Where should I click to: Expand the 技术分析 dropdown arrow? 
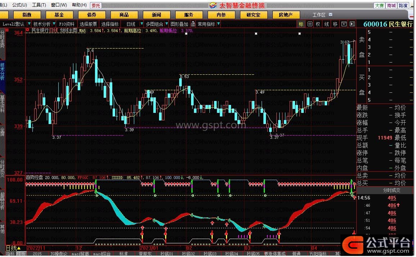pos(54,24)
